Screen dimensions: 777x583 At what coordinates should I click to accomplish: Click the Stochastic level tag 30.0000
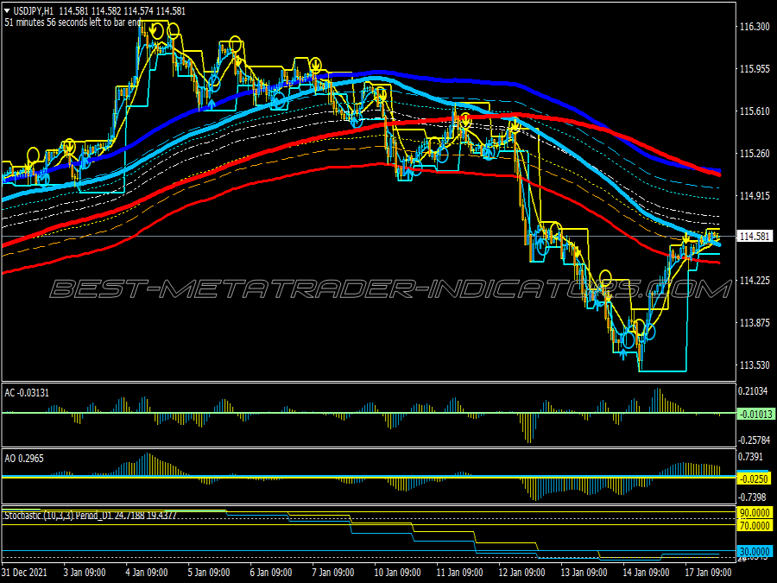(x=755, y=551)
